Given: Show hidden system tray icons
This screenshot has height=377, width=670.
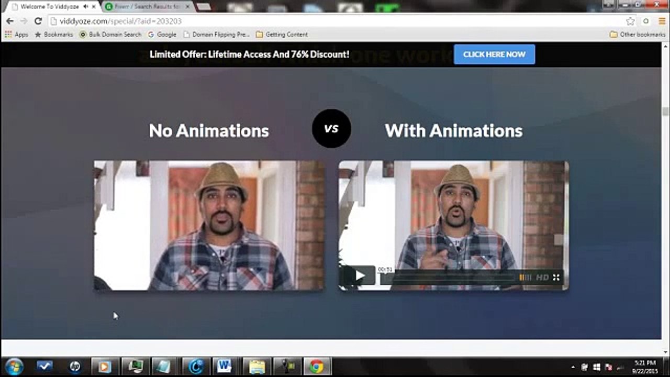Looking at the screenshot, I should tap(573, 367).
